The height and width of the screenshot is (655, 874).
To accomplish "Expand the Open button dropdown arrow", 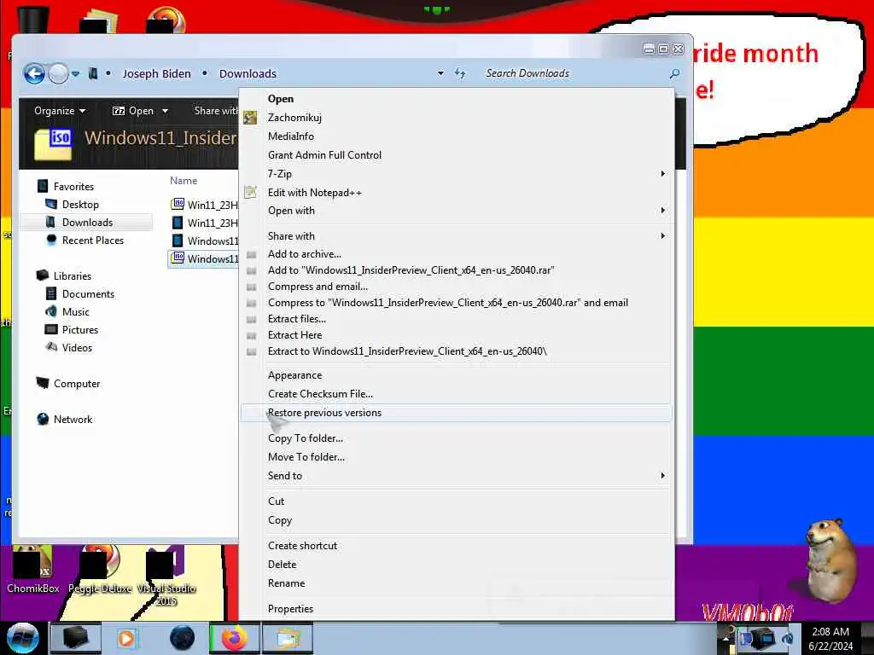I will [x=165, y=111].
